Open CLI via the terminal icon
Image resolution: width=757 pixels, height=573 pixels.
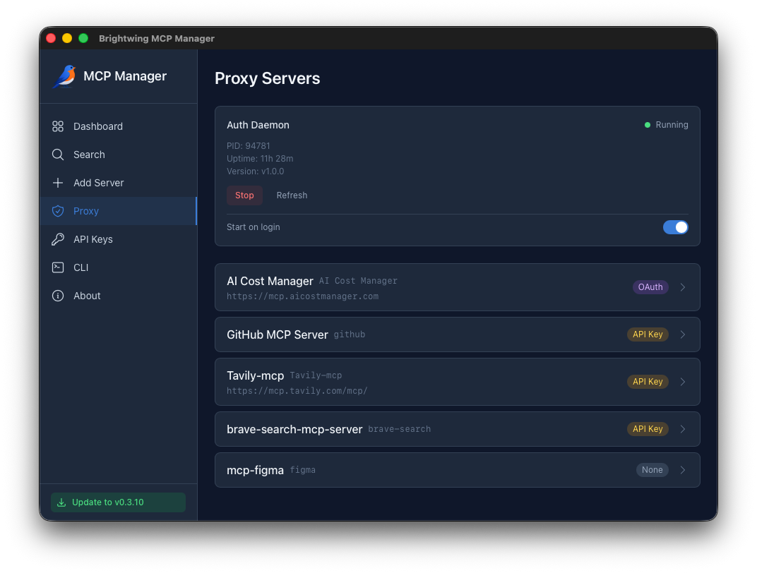pos(58,267)
